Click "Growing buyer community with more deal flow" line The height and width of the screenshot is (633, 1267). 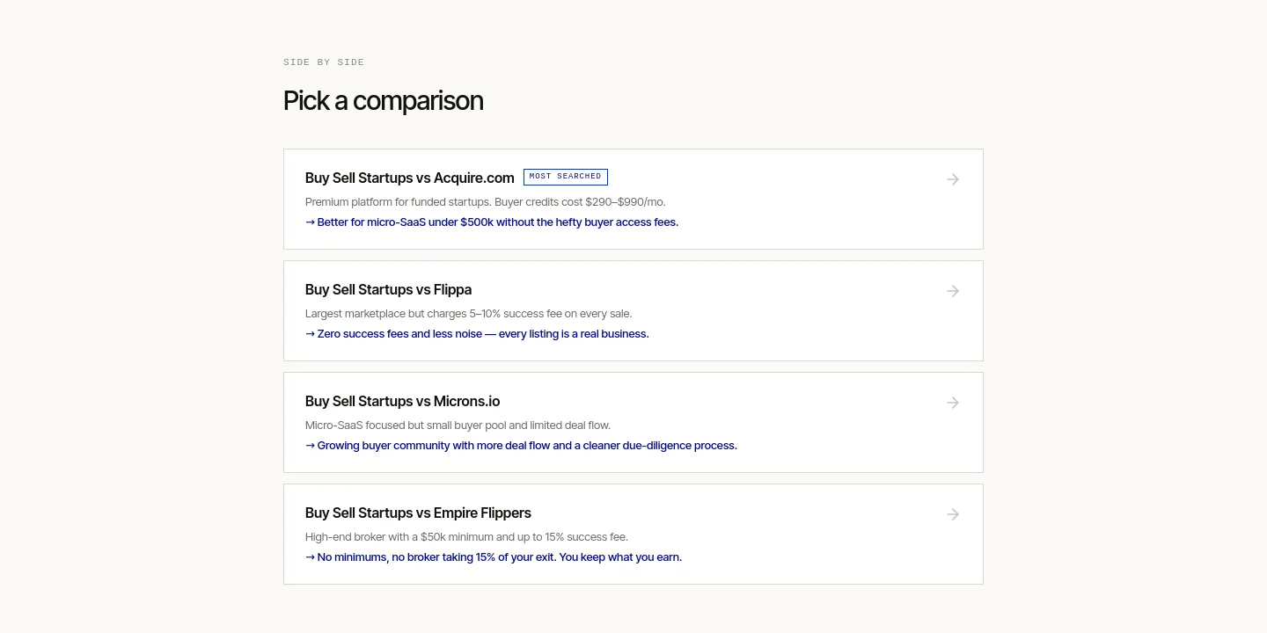[521, 446]
